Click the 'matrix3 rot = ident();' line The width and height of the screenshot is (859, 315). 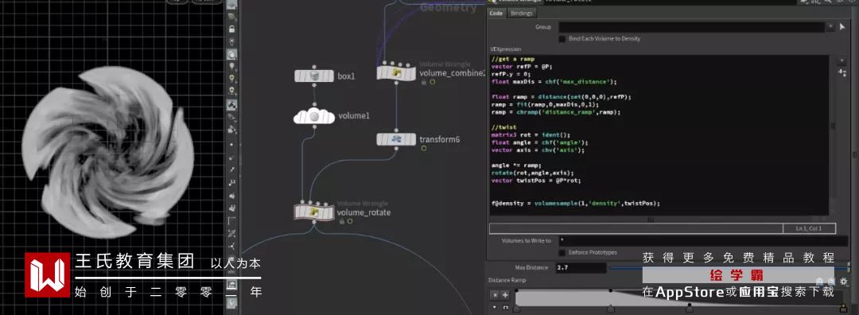(x=531, y=134)
